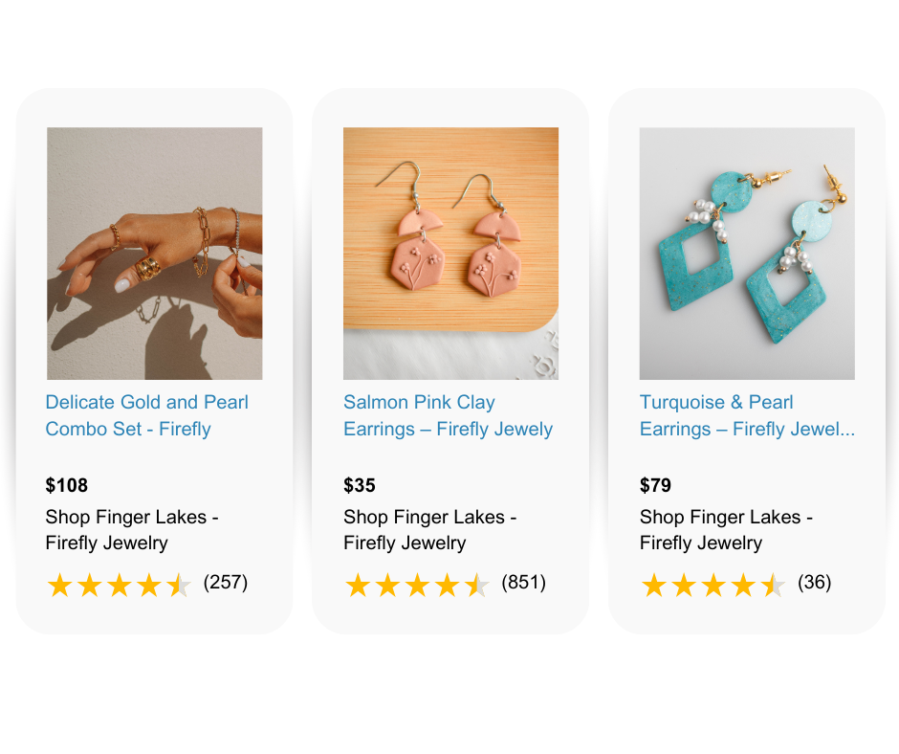Click the $108 price
Viewport: 899px width, 754px height.
(67, 485)
